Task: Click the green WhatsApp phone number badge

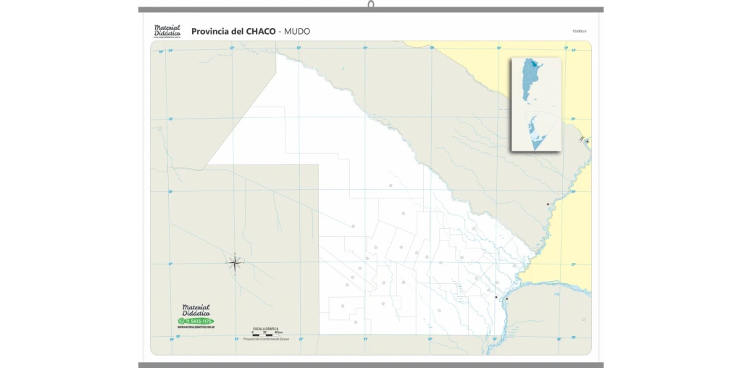Action: (x=196, y=321)
